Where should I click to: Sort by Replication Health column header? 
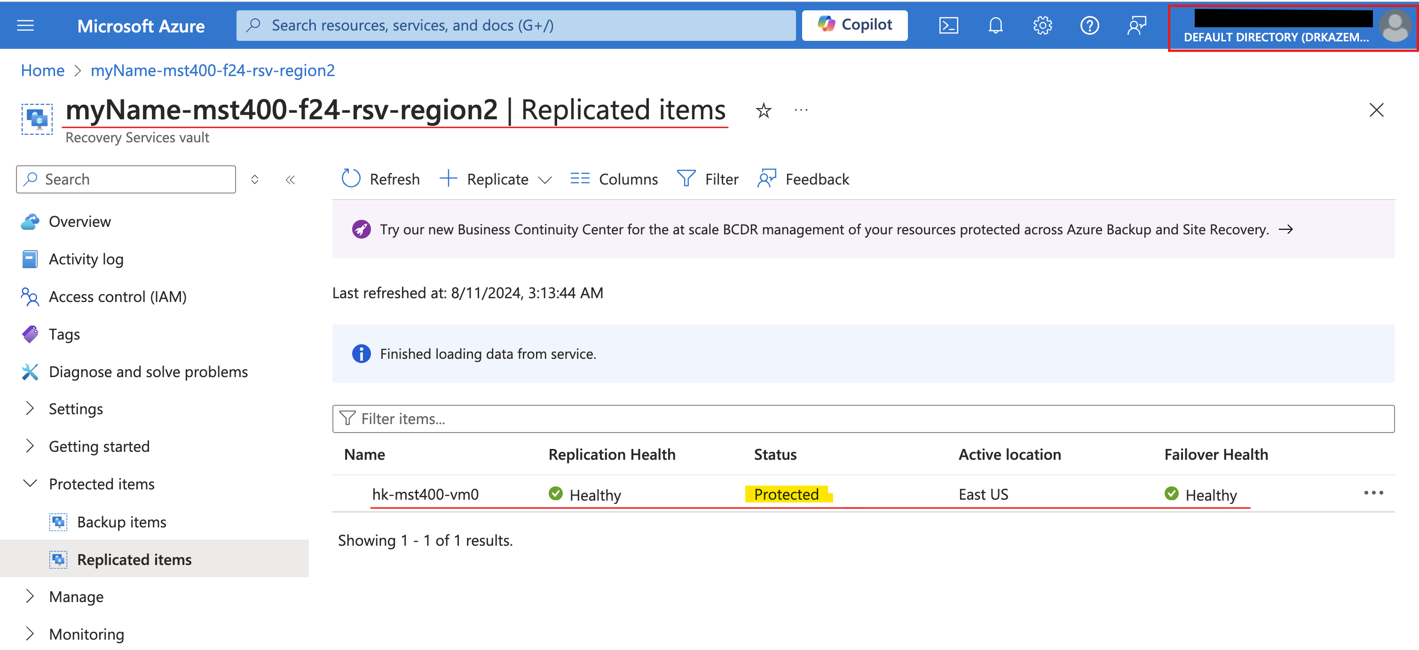pos(612,454)
